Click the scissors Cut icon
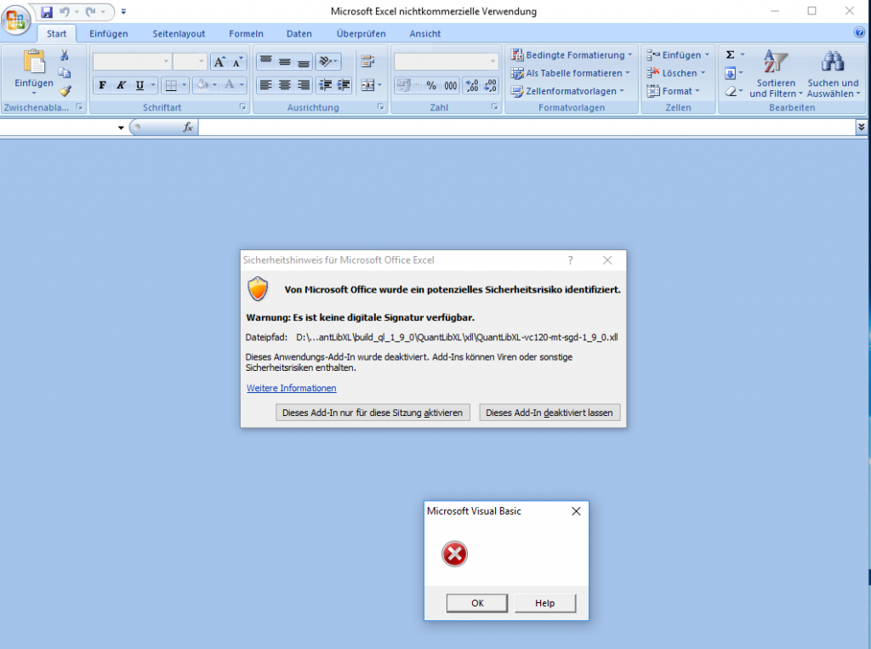871x649 pixels. (x=64, y=55)
